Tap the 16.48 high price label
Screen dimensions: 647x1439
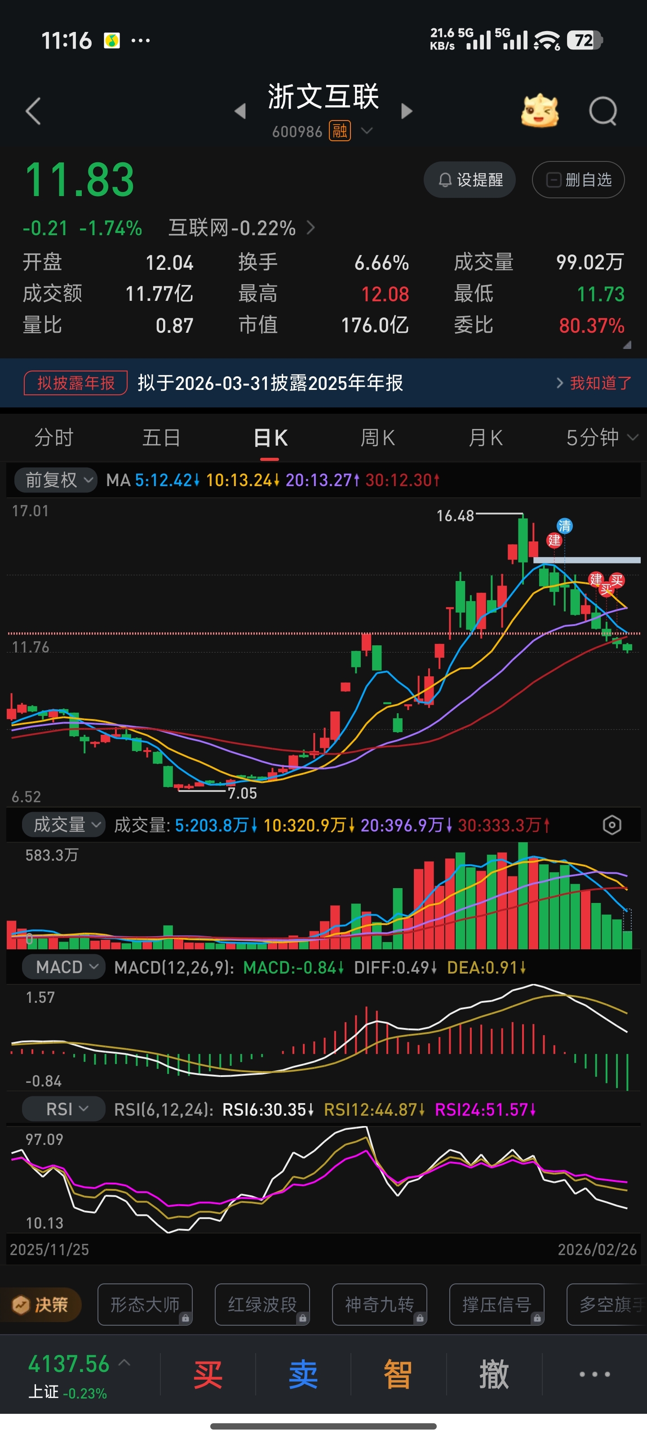455,516
